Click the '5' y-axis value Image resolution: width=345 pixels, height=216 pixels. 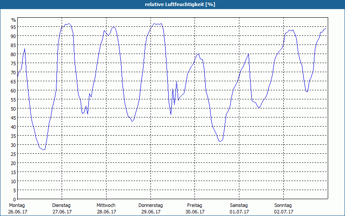(x=15, y=190)
